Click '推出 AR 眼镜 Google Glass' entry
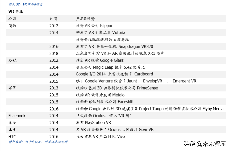The image size is (230, 151). click(100, 60)
